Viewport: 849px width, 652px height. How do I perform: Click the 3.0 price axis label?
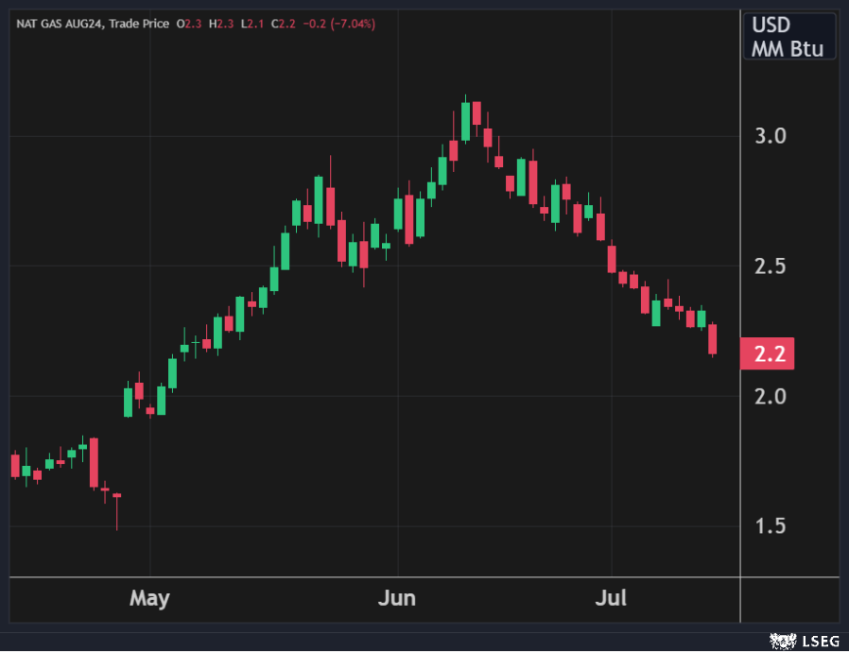pyautogui.click(x=771, y=136)
